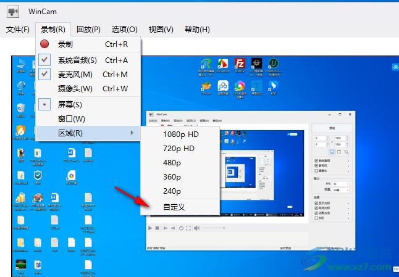Select 摄像头(W) Ctrl+W menu item
The image size is (399, 277).
[88, 88]
